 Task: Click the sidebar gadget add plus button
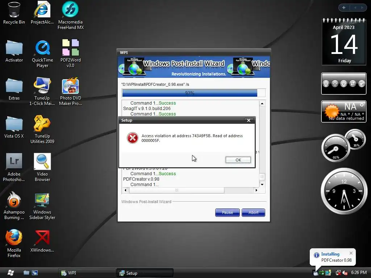click(x=344, y=8)
